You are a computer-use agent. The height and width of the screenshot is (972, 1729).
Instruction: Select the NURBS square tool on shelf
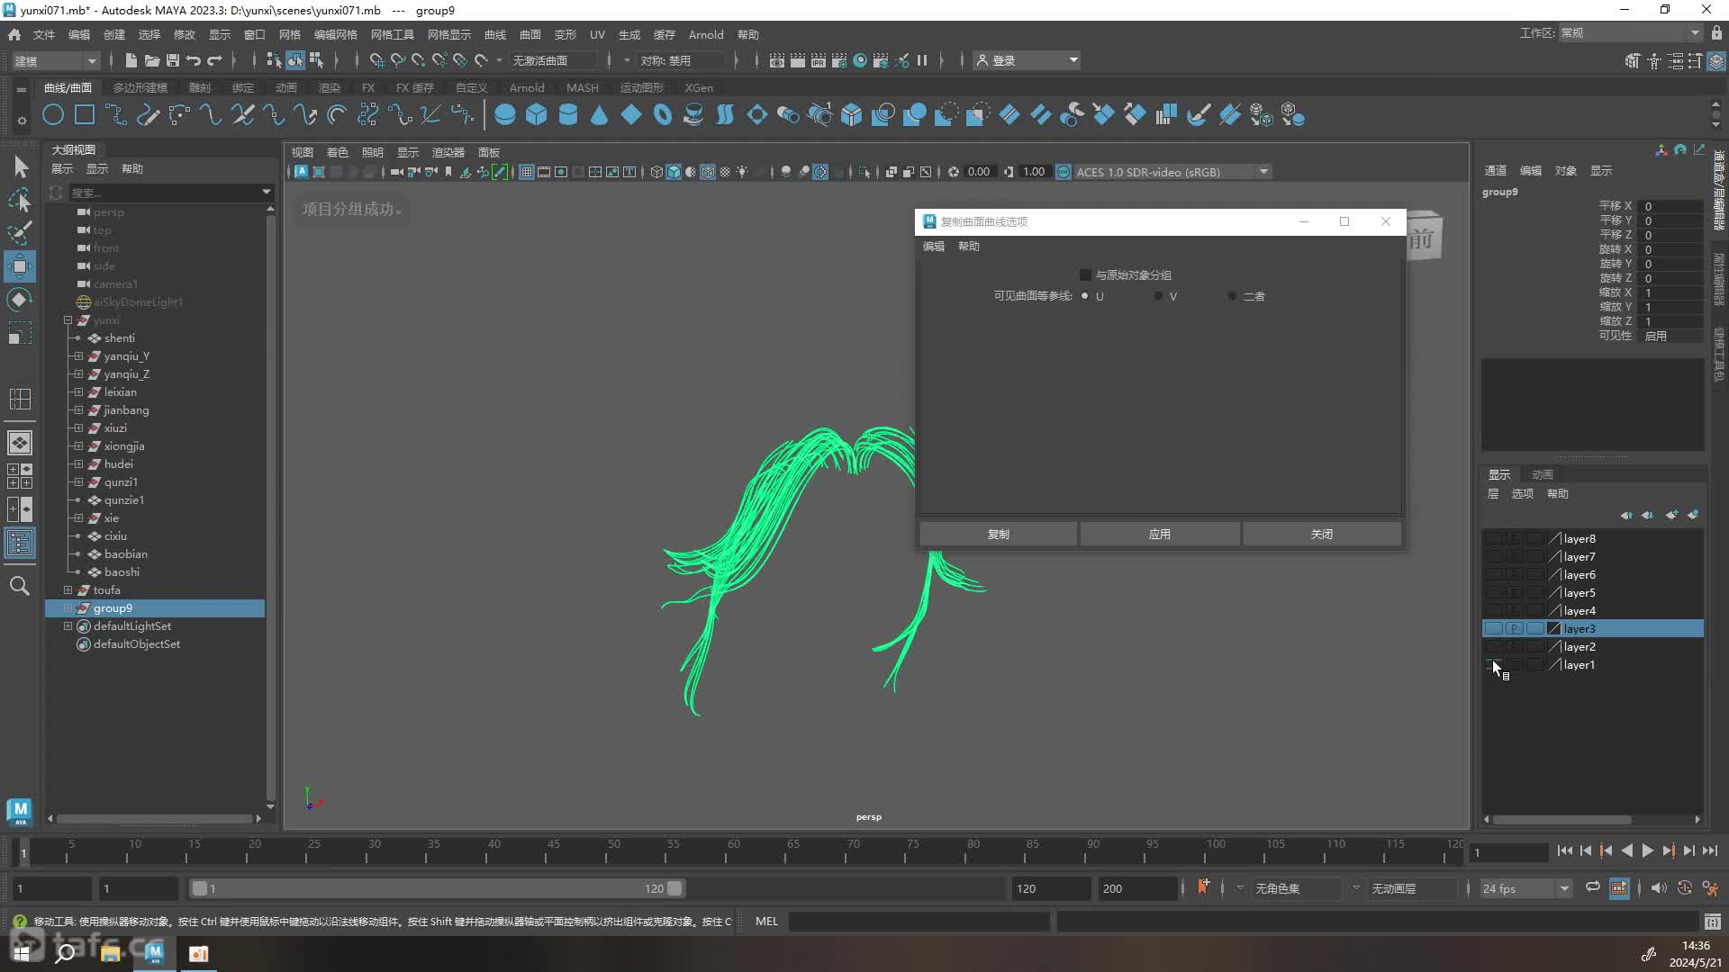click(85, 115)
